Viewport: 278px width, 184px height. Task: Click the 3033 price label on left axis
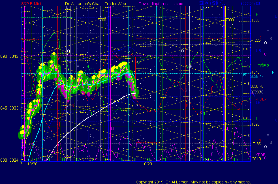coord(13,108)
